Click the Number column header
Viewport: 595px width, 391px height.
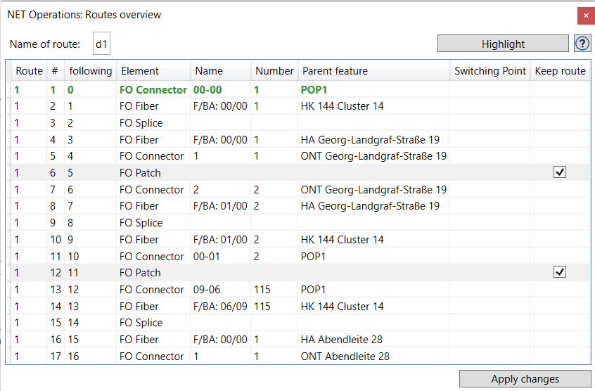[274, 71]
